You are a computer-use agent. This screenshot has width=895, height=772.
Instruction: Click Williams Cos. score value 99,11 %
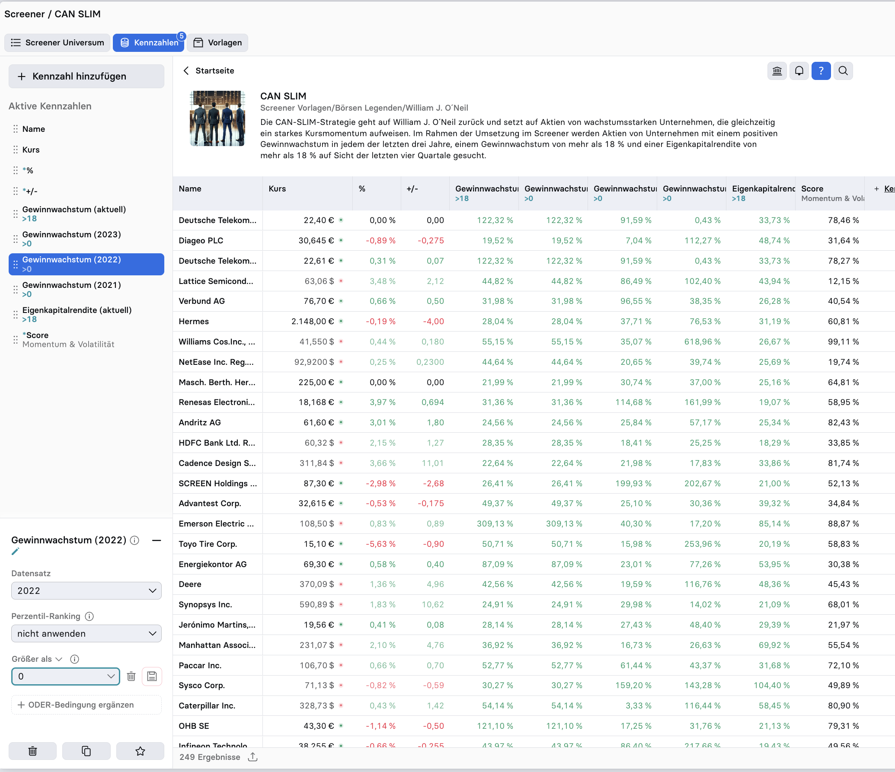pos(844,342)
